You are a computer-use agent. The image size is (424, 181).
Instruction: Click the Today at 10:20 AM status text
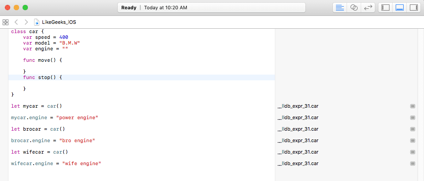(x=166, y=8)
